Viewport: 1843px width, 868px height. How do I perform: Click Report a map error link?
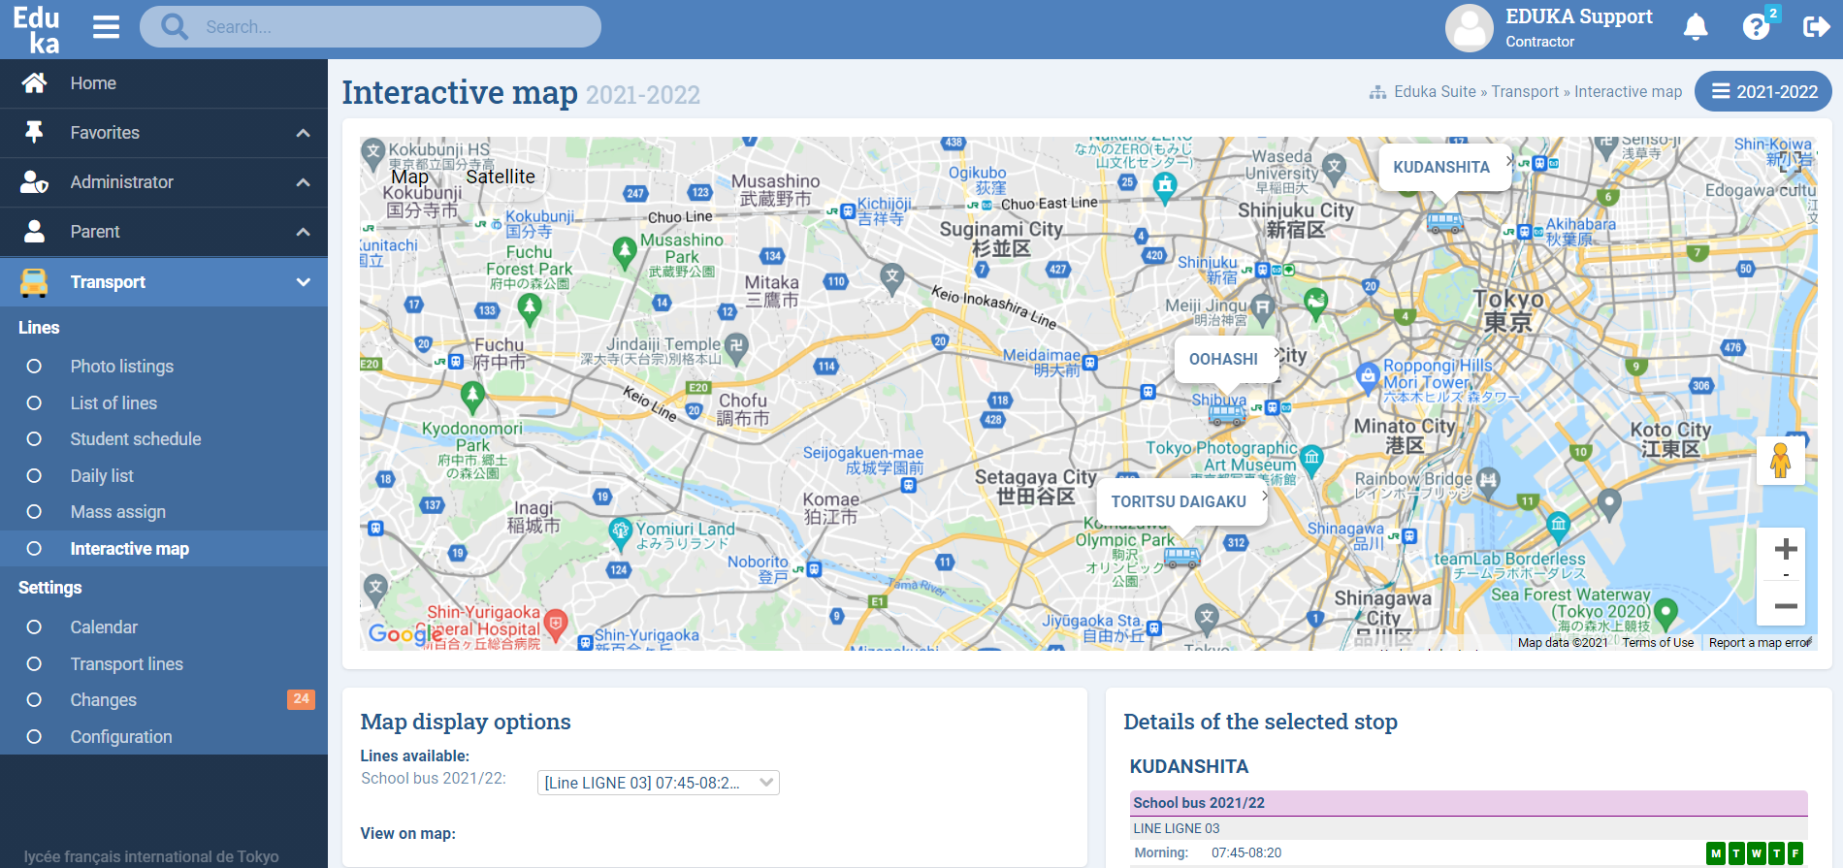coord(1760,642)
